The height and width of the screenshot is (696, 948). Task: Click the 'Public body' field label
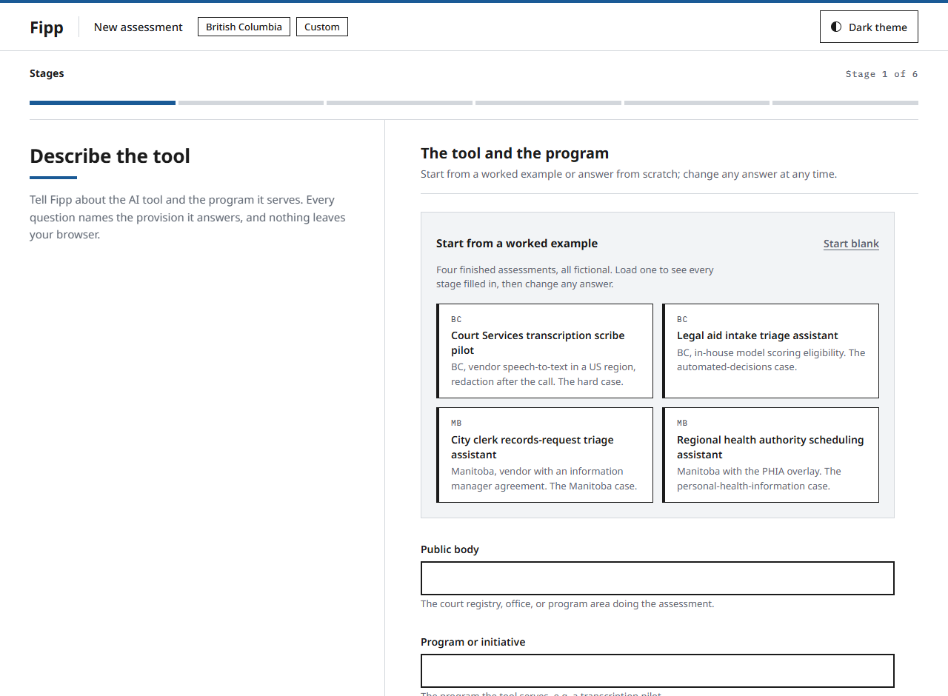click(450, 549)
